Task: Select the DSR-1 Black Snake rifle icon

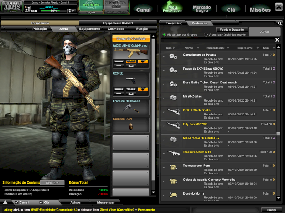Action: 173,111
